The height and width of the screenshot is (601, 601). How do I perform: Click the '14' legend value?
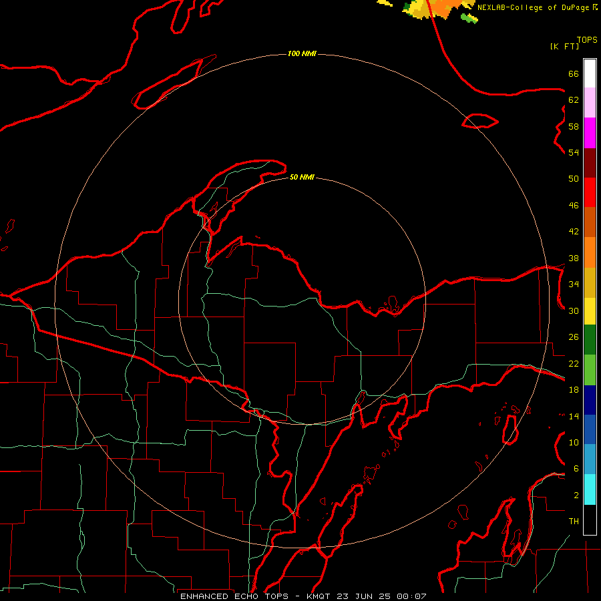coord(574,416)
